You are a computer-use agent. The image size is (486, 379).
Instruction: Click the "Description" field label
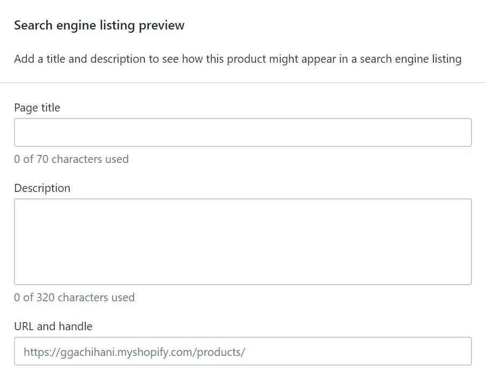42,188
